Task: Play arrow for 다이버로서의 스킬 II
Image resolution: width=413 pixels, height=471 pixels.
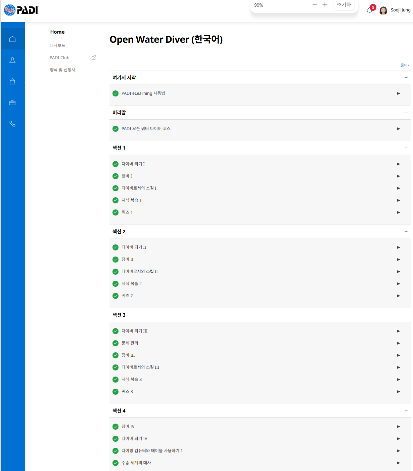Action: coord(399,272)
